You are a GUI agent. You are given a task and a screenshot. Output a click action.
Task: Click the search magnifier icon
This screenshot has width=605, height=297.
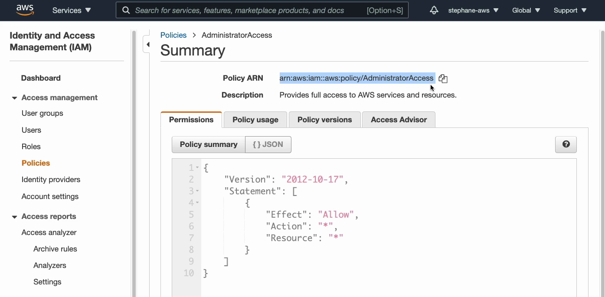pyautogui.click(x=126, y=10)
